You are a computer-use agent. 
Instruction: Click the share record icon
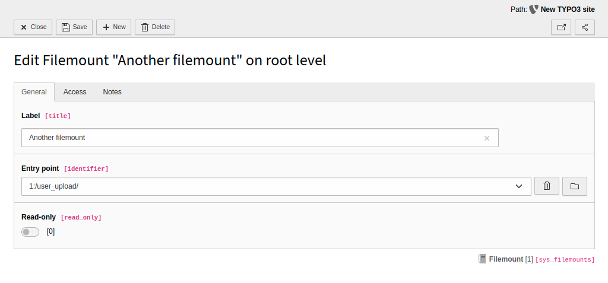[584, 27]
